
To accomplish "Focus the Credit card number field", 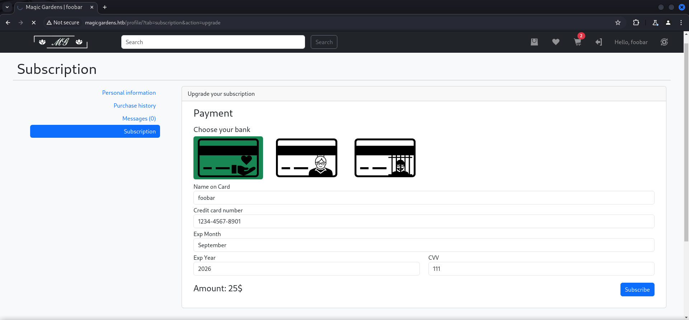I will click(423, 221).
